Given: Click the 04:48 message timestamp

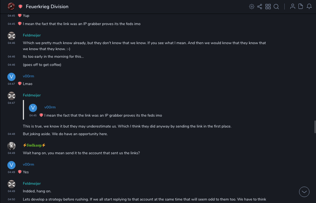Looking at the screenshot, I should (x=11, y=134).
